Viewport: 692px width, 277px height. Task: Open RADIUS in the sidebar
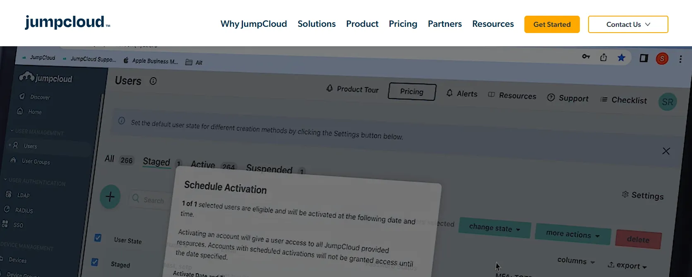[19, 210]
